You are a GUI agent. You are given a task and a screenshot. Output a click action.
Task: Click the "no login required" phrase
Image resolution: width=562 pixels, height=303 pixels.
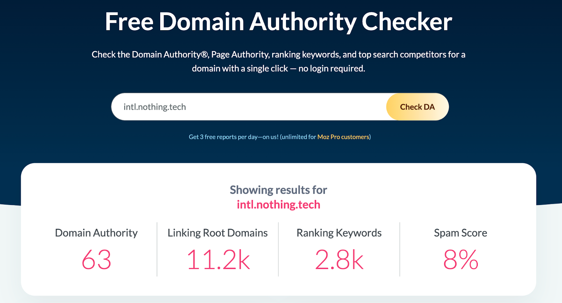tap(332, 69)
